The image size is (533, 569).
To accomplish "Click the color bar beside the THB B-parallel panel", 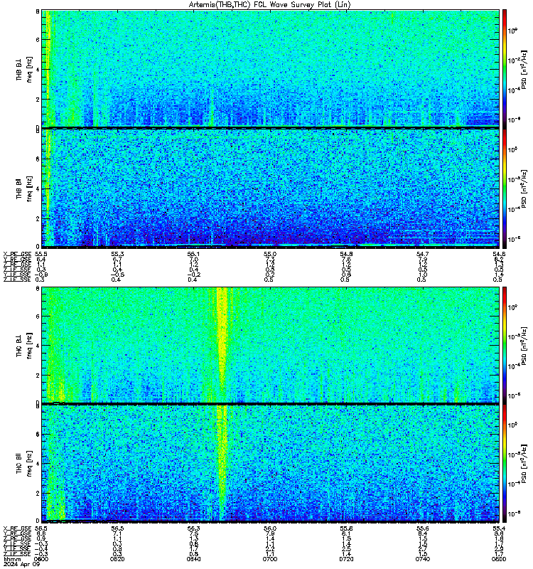I will [505, 188].
